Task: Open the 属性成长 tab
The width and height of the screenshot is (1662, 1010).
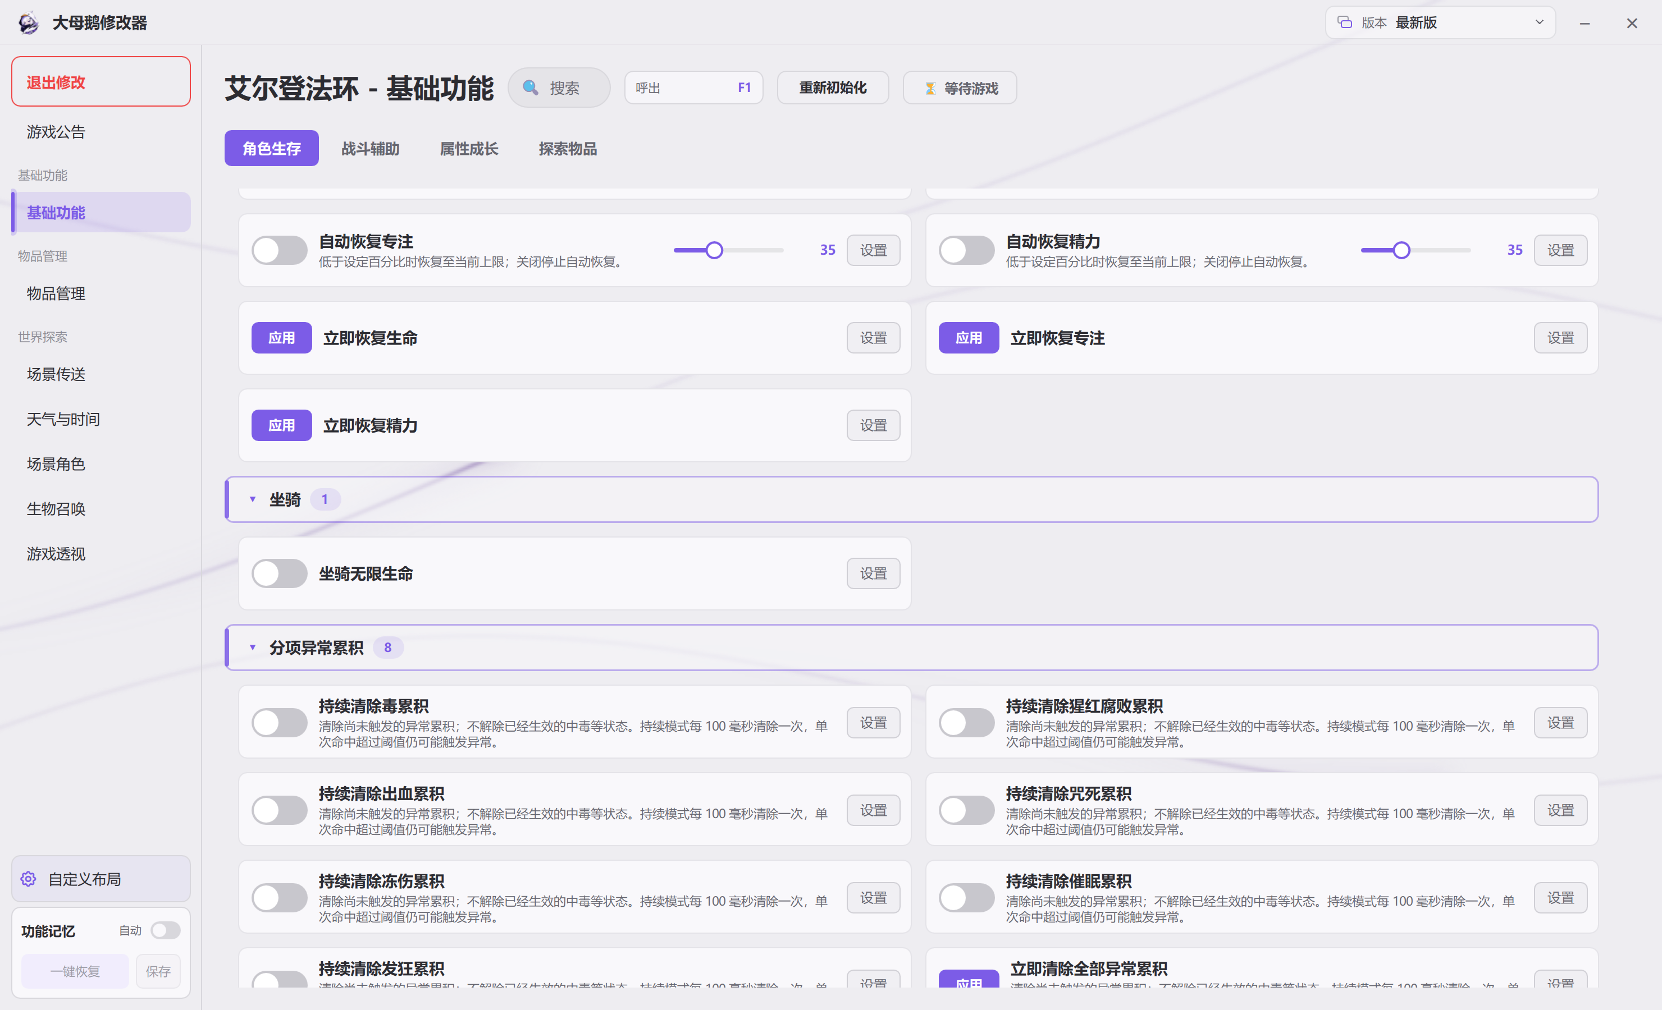Action: click(469, 148)
